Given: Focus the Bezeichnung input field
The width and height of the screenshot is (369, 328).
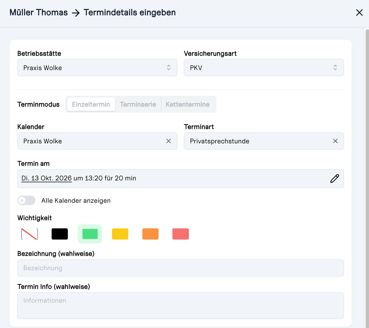Looking at the screenshot, I should [181, 268].
